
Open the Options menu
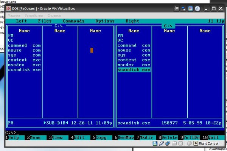pos(105,21)
